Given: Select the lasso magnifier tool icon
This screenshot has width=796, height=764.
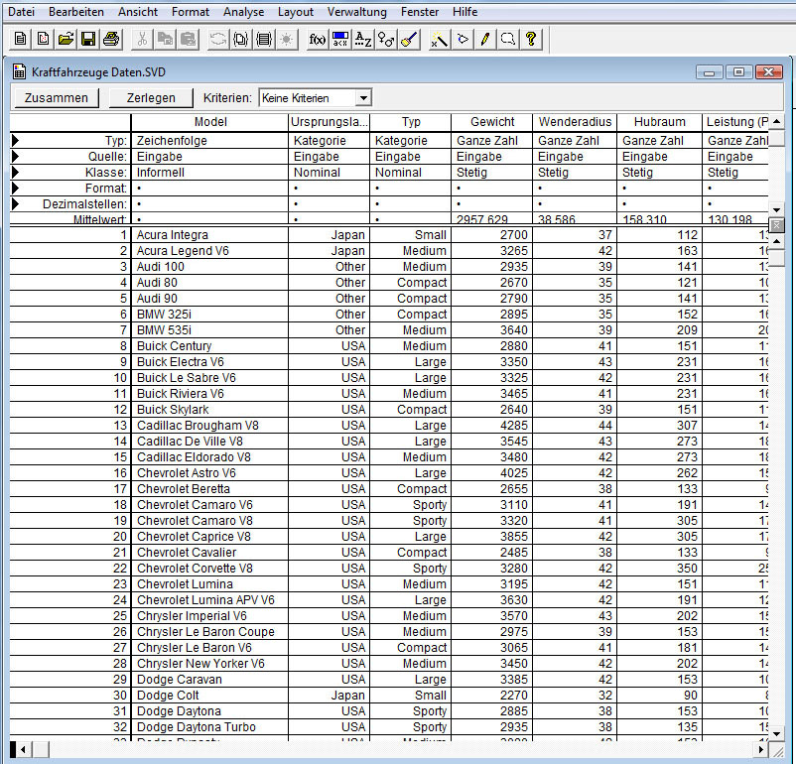Looking at the screenshot, I should [x=507, y=39].
